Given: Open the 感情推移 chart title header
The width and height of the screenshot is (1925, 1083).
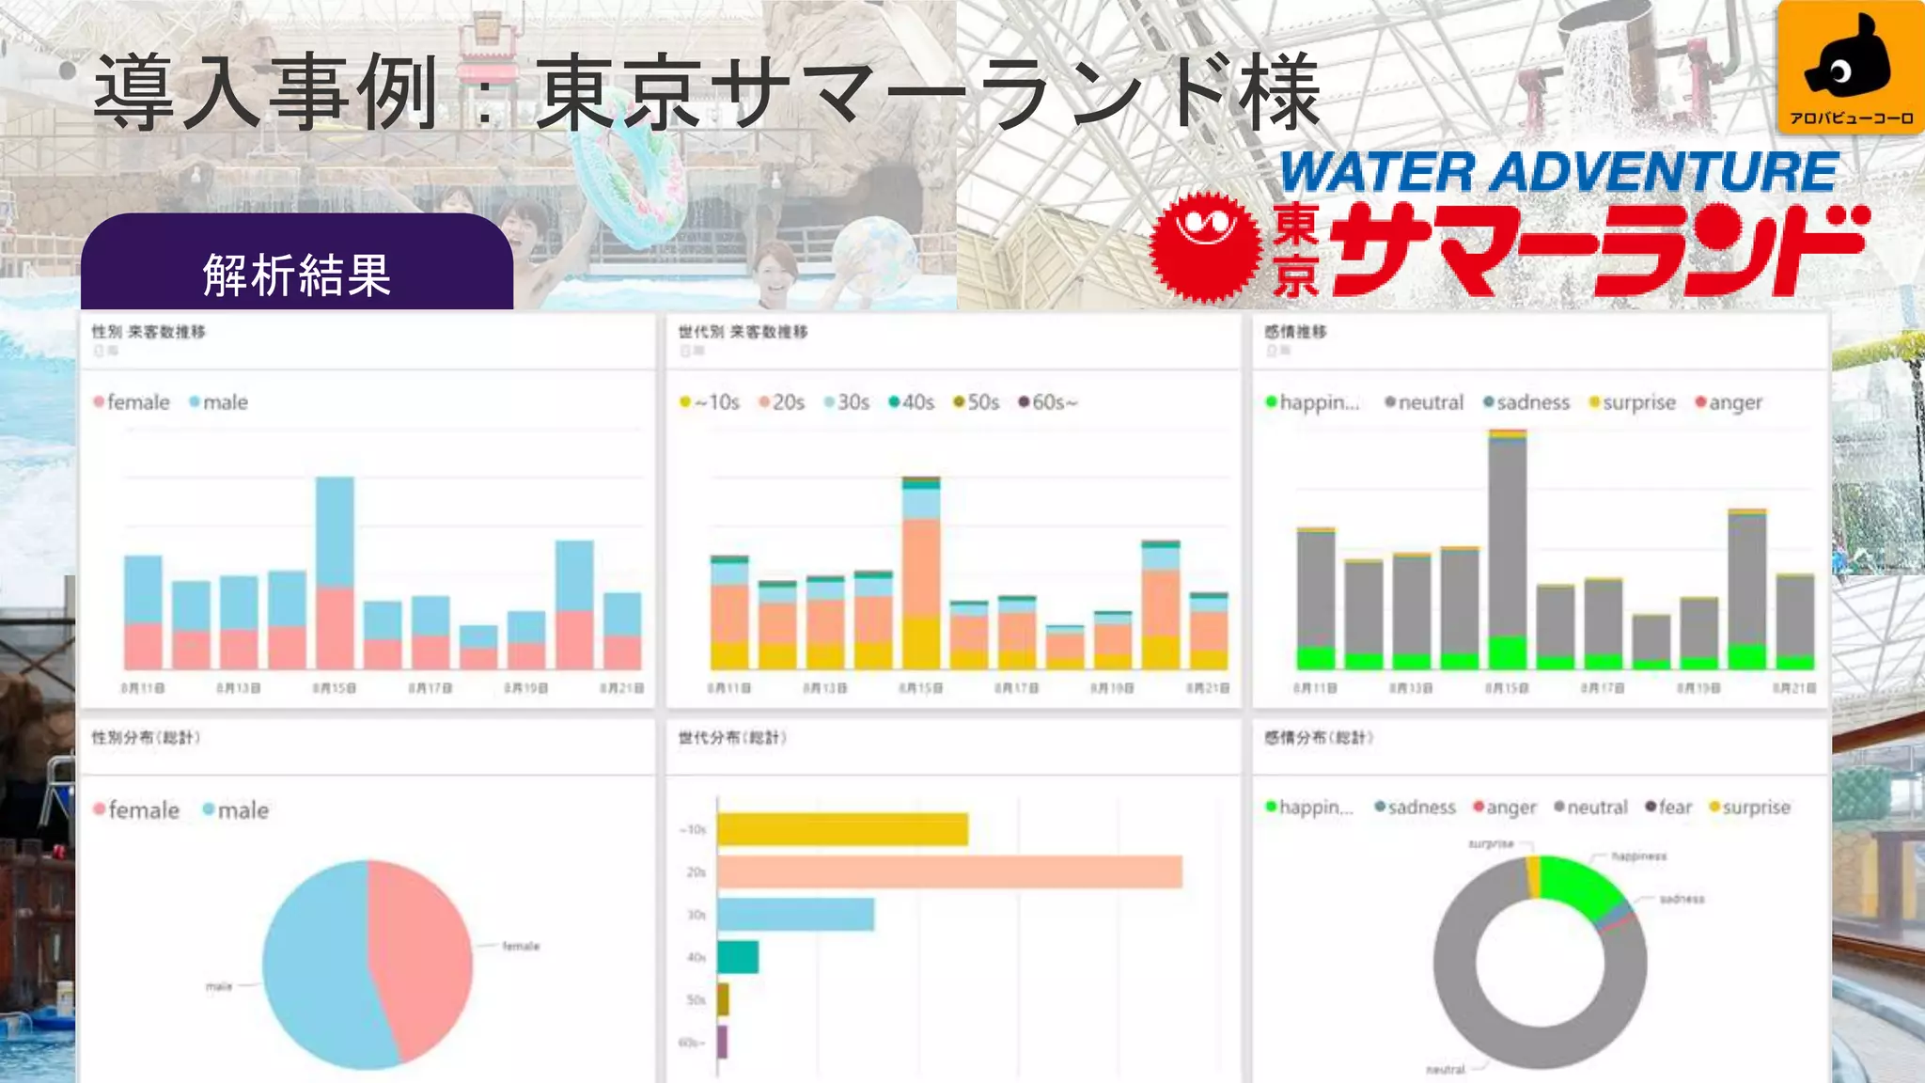Looking at the screenshot, I should (1295, 332).
